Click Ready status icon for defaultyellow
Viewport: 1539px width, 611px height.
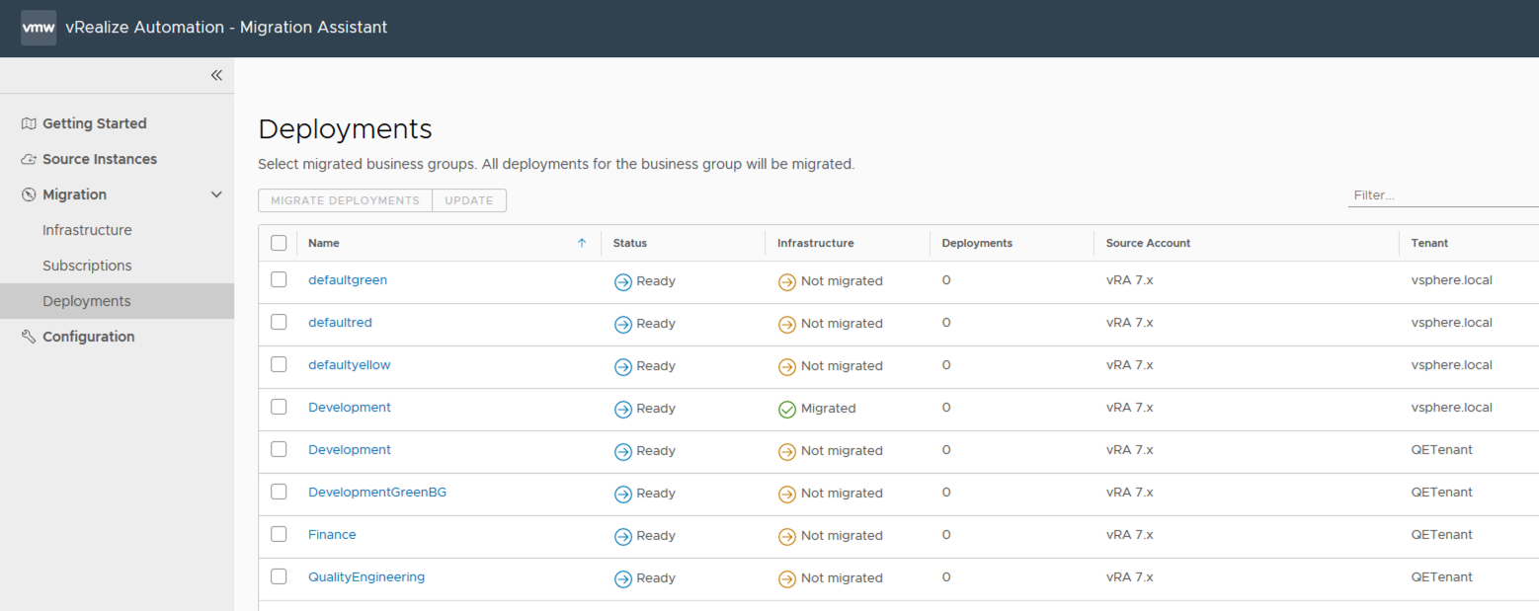[623, 366]
